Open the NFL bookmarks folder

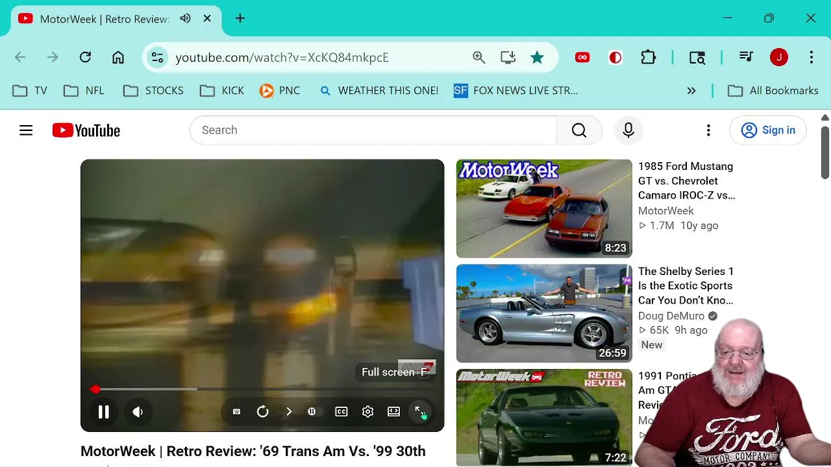pyautogui.click(x=84, y=91)
